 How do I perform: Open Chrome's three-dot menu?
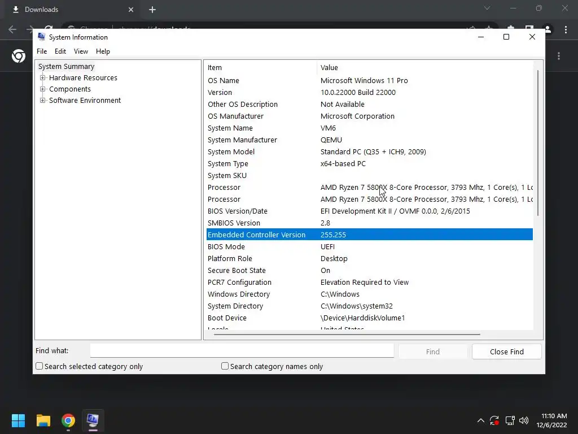(566, 30)
